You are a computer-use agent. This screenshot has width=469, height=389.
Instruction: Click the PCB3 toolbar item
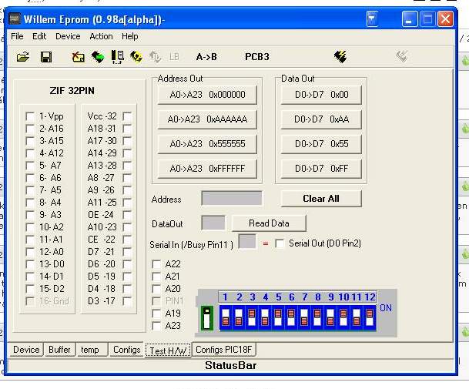257,57
